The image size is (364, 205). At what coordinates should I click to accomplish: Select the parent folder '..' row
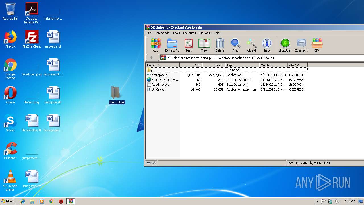227,70
